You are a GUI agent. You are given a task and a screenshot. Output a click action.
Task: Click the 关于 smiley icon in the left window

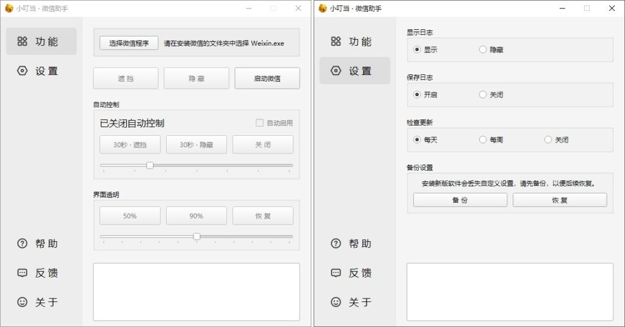click(23, 302)
